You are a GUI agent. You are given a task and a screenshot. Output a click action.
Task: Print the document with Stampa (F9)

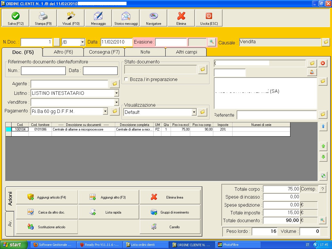coord(43,18)
